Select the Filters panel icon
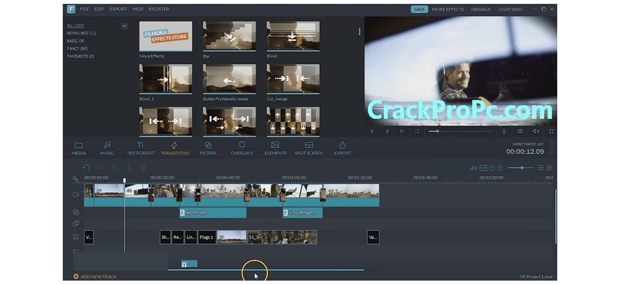 (208, 148)
